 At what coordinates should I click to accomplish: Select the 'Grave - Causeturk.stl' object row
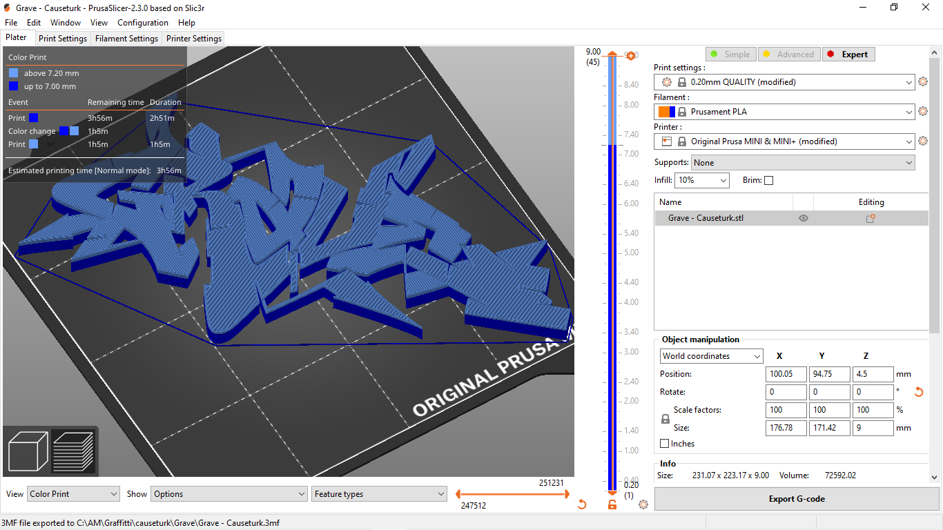[x=791, y=218]
